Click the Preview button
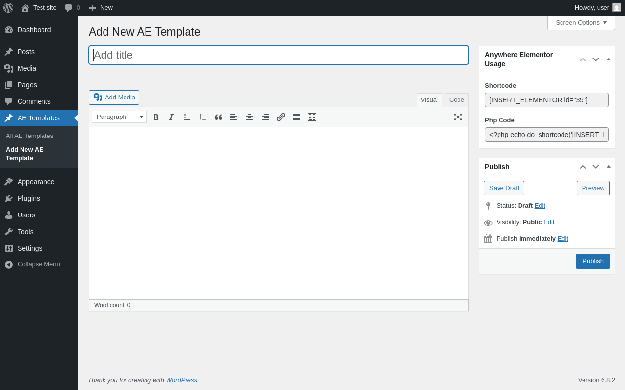 [x=593, y=188]
